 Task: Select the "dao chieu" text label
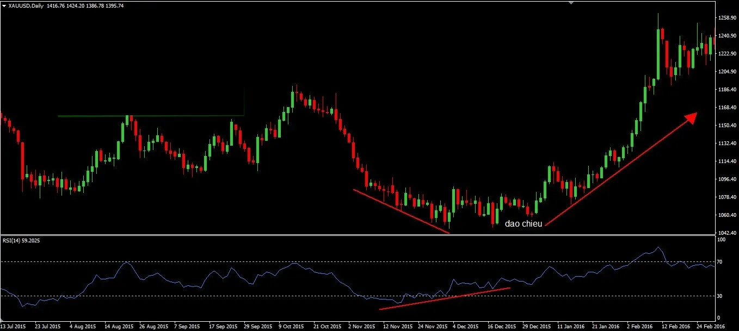tap(523, 224)
